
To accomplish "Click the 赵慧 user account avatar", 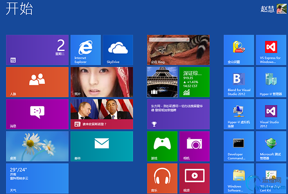I will pyautogui.click(x=282, y=9).
